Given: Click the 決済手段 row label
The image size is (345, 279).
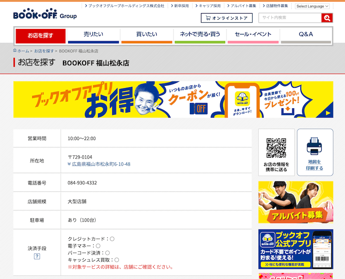Looking at the screenshot, I should tap(37, 248).
